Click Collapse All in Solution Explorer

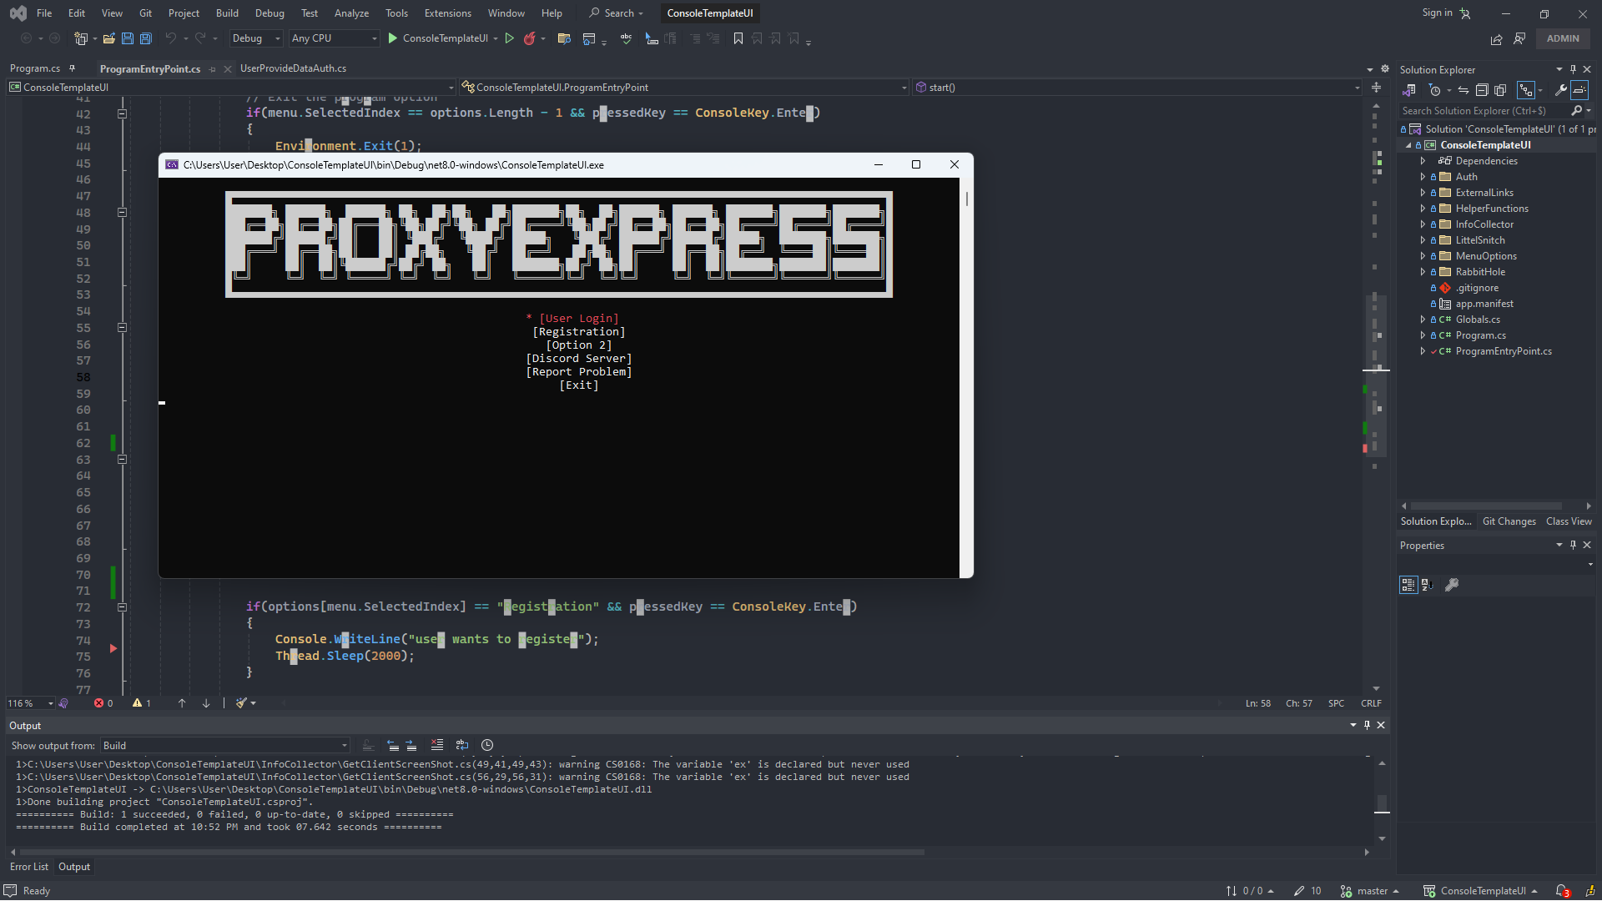point(1482,90)
